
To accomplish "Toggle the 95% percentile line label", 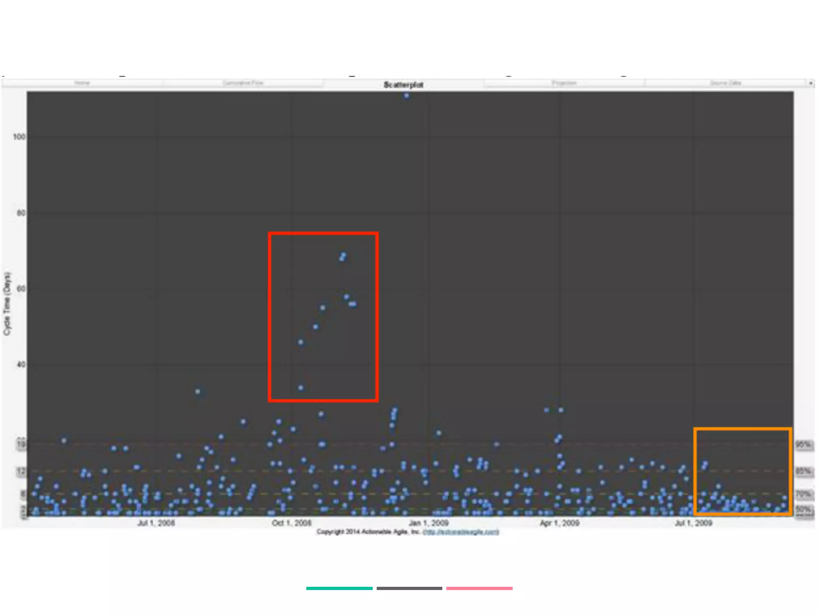I will (x=803, y=445).
